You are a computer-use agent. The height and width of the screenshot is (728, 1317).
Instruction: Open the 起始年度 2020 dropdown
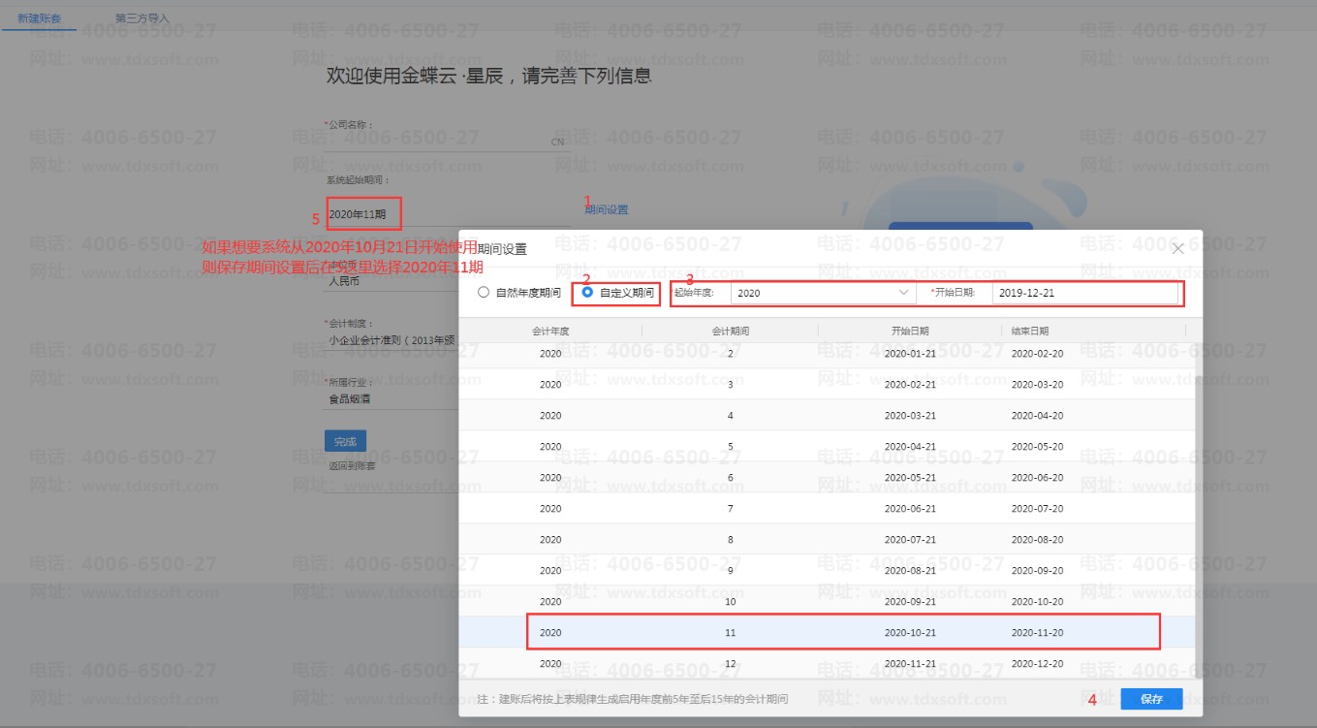click(x=820, y=292)
